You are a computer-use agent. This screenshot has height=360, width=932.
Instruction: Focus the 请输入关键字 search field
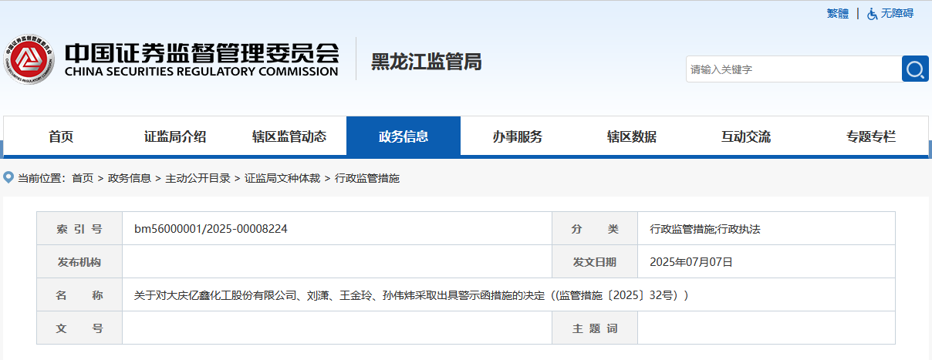[793, 69]
